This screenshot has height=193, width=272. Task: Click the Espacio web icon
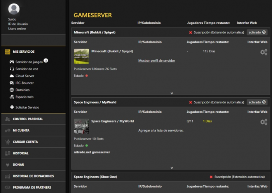click(12, 97)
